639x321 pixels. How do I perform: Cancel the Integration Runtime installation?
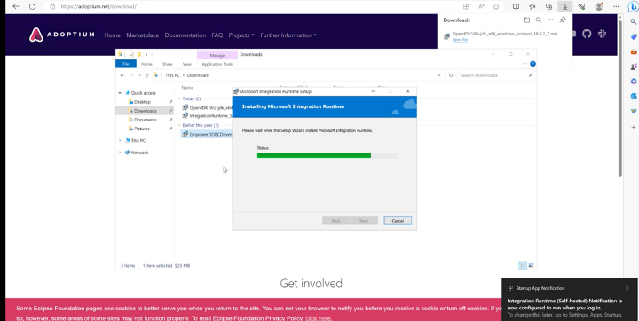[398, 221]
